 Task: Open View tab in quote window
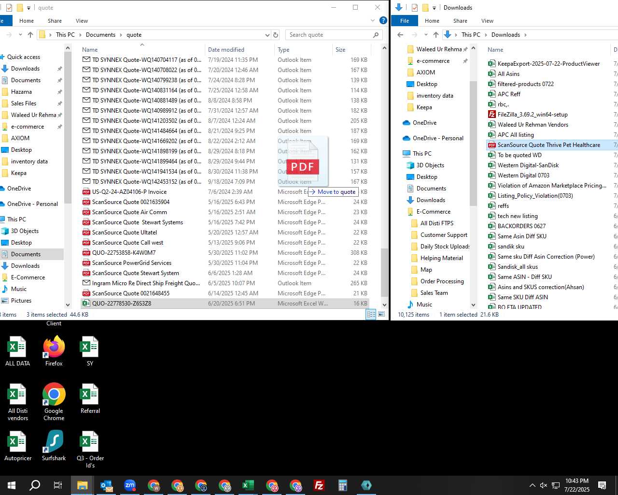(82, 21)
